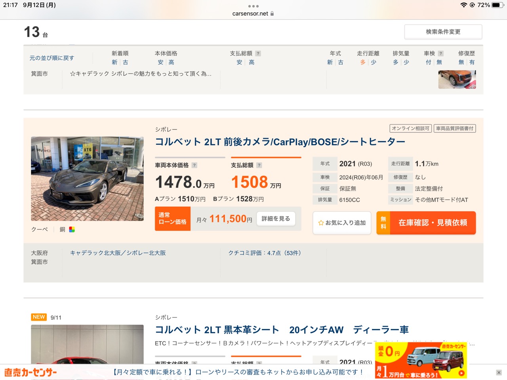
Task: Click the オンライン相談可 tag
Action: (410, 128)
